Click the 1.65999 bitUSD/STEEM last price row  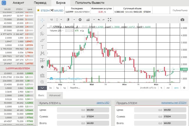(x=18, y=68)
